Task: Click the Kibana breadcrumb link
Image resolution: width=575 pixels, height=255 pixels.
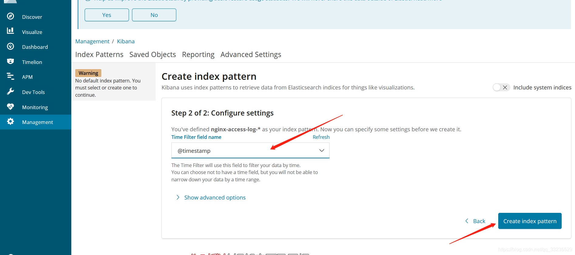Action: click(x=126, y=41)
